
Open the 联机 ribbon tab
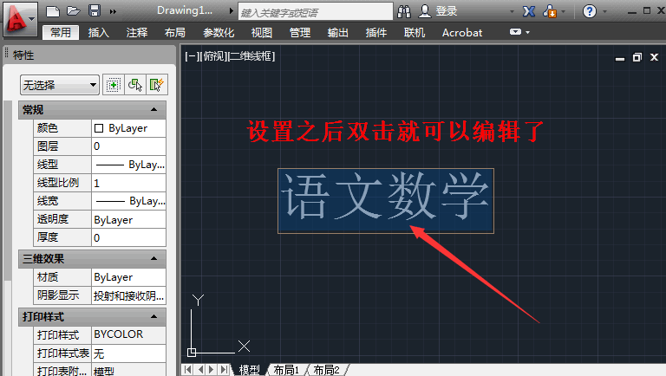415,32
